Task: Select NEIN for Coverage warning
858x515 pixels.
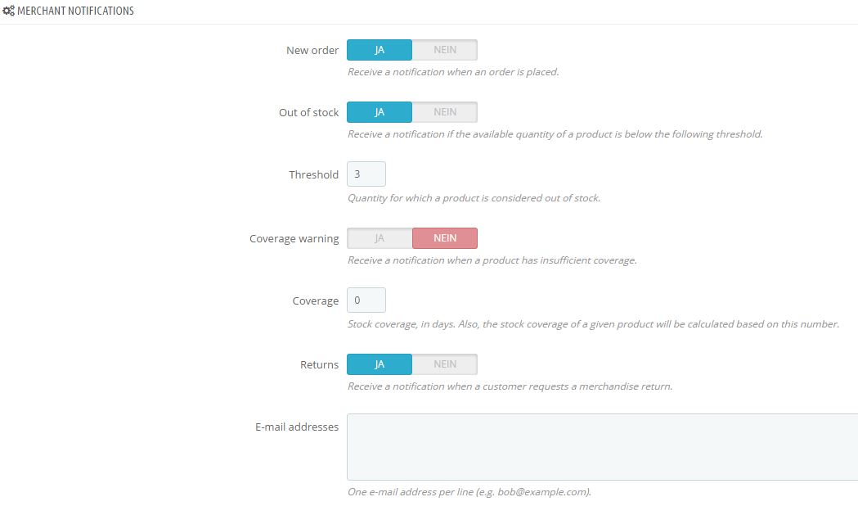Action: [x=445, y=238]
